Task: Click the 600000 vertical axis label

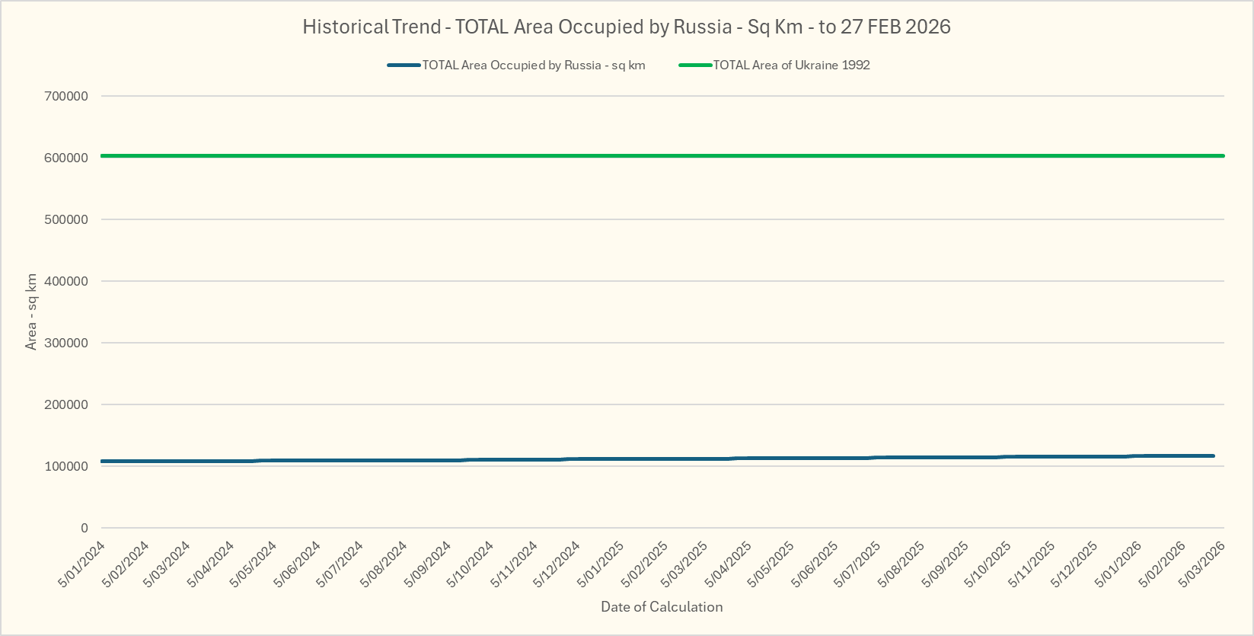Action: click(67, 158)
